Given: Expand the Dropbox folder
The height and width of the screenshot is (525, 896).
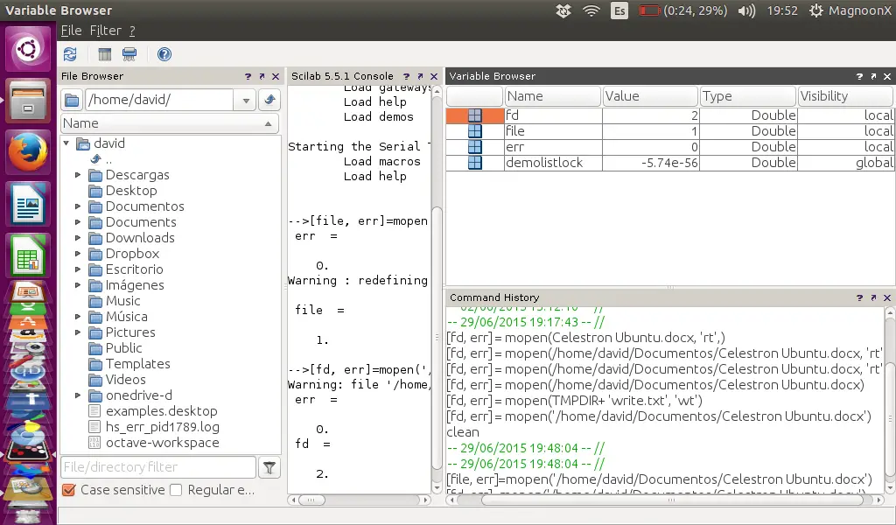Looking at the screenshot, I should click(x=78, y=254).
